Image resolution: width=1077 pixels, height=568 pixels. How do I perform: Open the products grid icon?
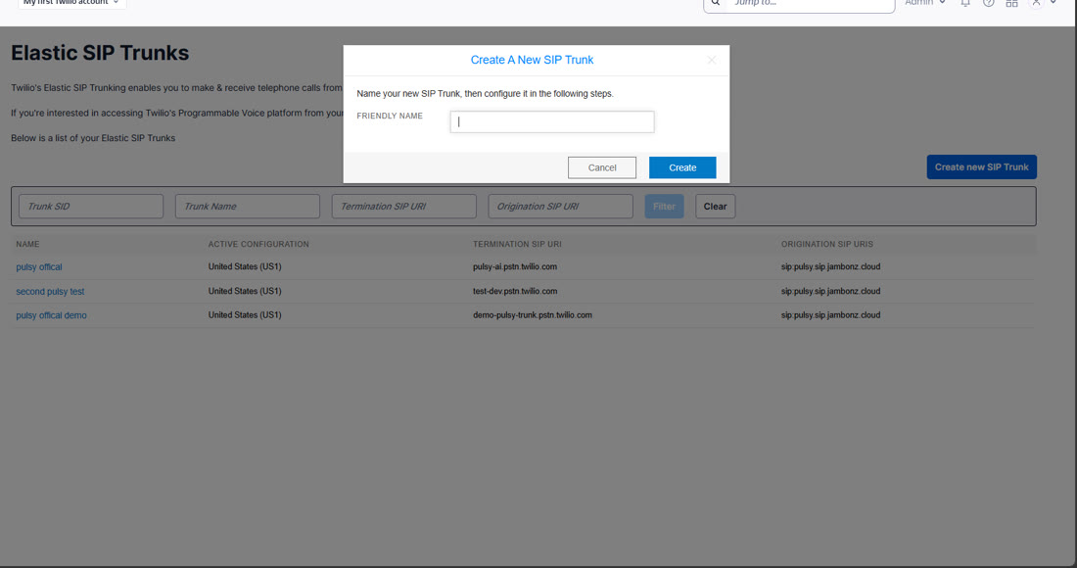(1011, 4)
